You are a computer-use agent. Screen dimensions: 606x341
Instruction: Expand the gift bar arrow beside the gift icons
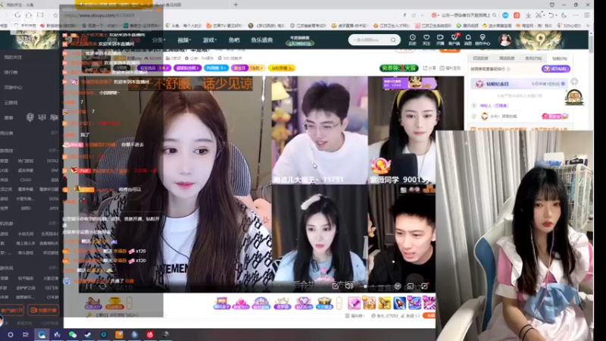pyautogui.click(x=339, y=303)
